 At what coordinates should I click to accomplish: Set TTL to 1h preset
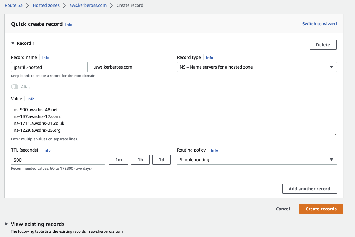[x=140, y=160]
